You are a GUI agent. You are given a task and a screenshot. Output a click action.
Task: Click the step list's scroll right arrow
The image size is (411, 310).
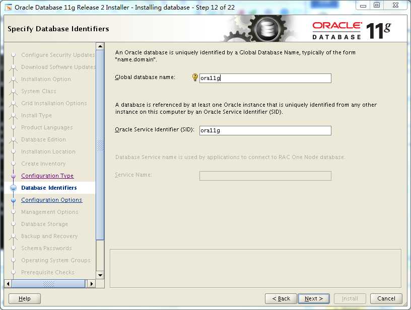[x=92, y=283]
